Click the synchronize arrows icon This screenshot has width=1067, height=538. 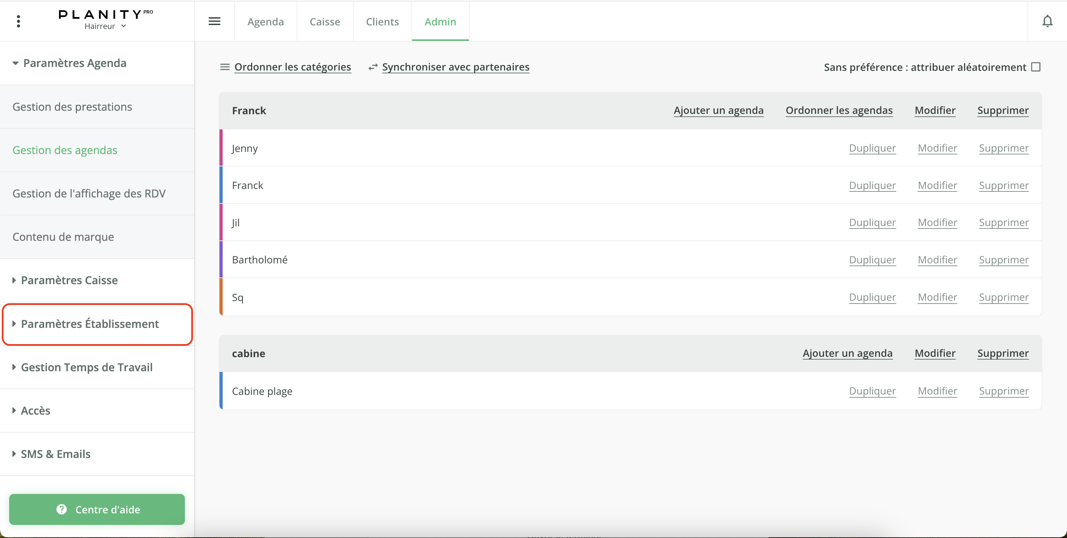click(373, 67)
